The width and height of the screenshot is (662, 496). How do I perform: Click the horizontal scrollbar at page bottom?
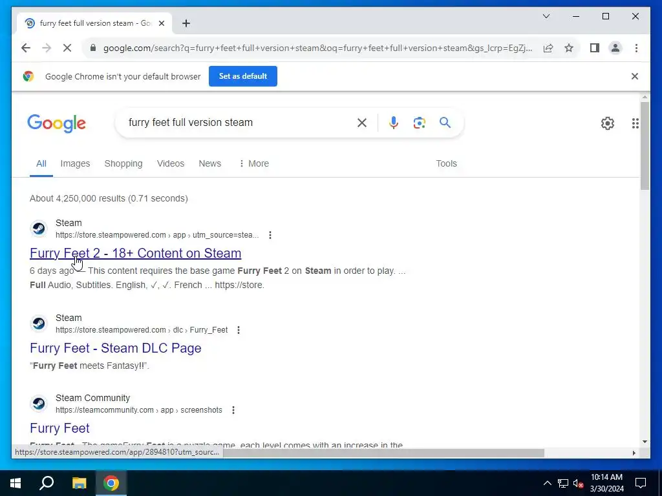(x=383, y=453)
